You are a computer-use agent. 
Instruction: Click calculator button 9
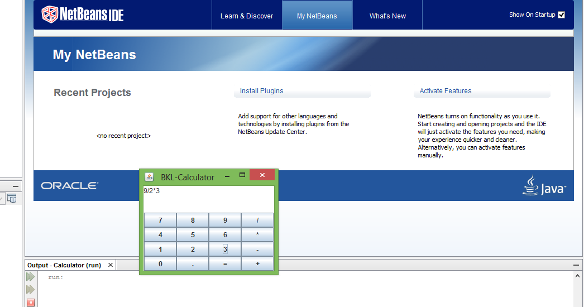click(225, 220)
